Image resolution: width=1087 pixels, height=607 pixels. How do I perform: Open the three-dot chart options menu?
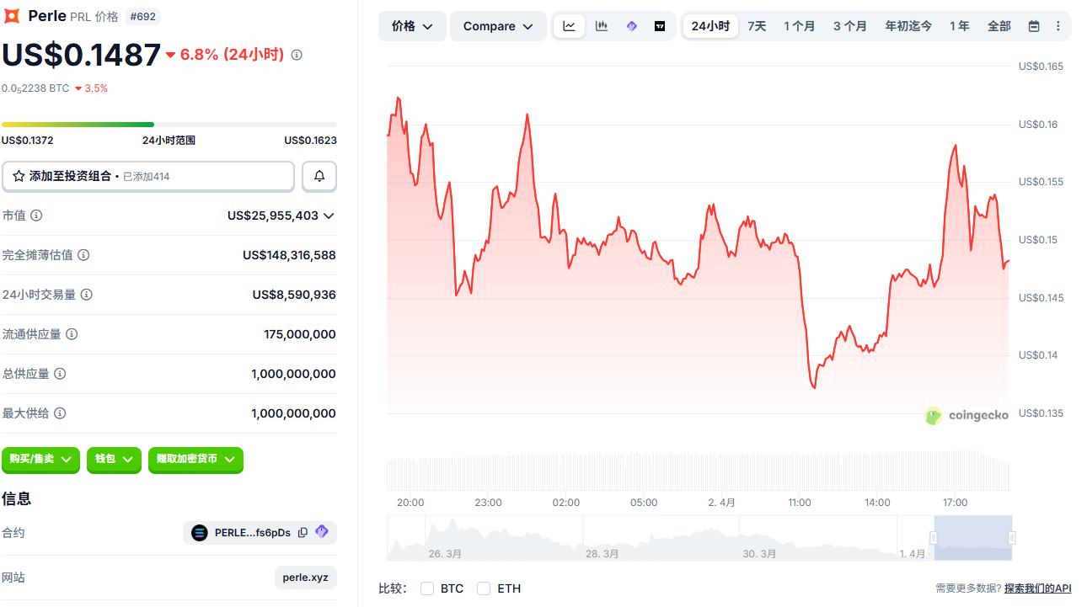1058,26
